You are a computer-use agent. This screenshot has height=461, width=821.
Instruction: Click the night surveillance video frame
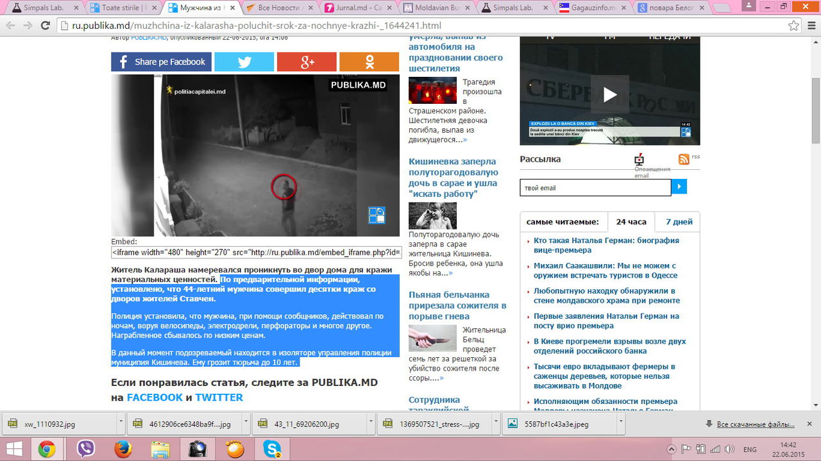pyautogui.click(x=255, y=155)
